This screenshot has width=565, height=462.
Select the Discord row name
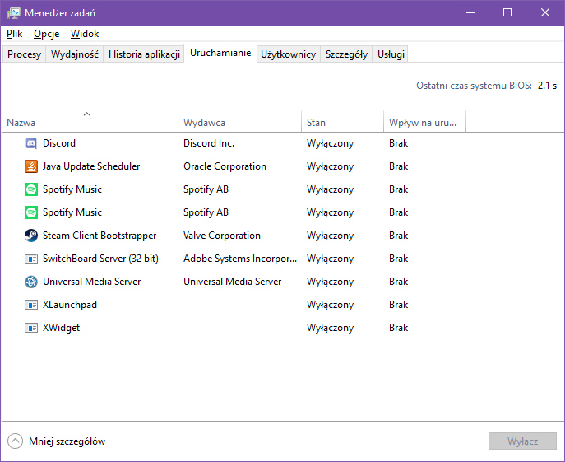click(59, 143)
